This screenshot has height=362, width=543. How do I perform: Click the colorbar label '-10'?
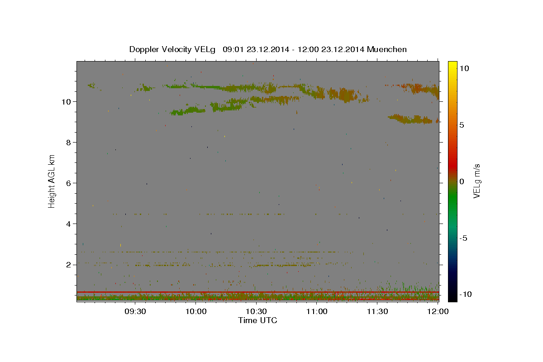465,294
